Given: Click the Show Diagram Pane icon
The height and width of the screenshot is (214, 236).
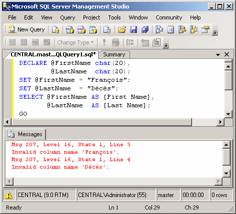Looking at the screenshot, I should click(x=12, y=42).
